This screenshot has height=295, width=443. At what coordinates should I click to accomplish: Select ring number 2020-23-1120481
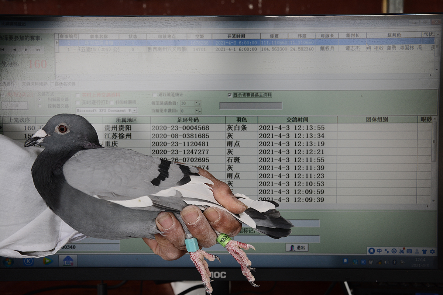180,144
